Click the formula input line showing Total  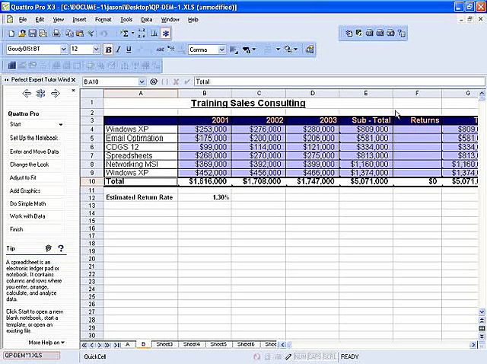[339, 81]
